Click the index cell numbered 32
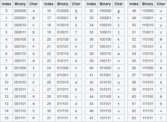This screenshot has width=167, height=122. pos(91,11)
